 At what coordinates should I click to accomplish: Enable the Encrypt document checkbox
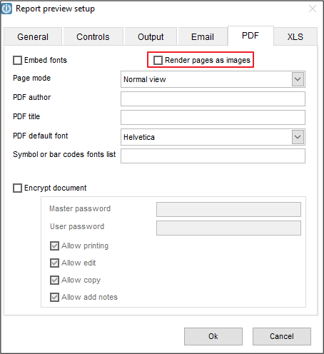17,188
